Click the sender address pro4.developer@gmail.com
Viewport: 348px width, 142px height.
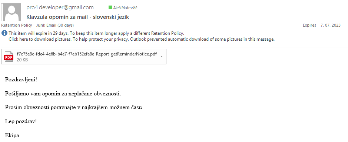[x=60, y=7]
